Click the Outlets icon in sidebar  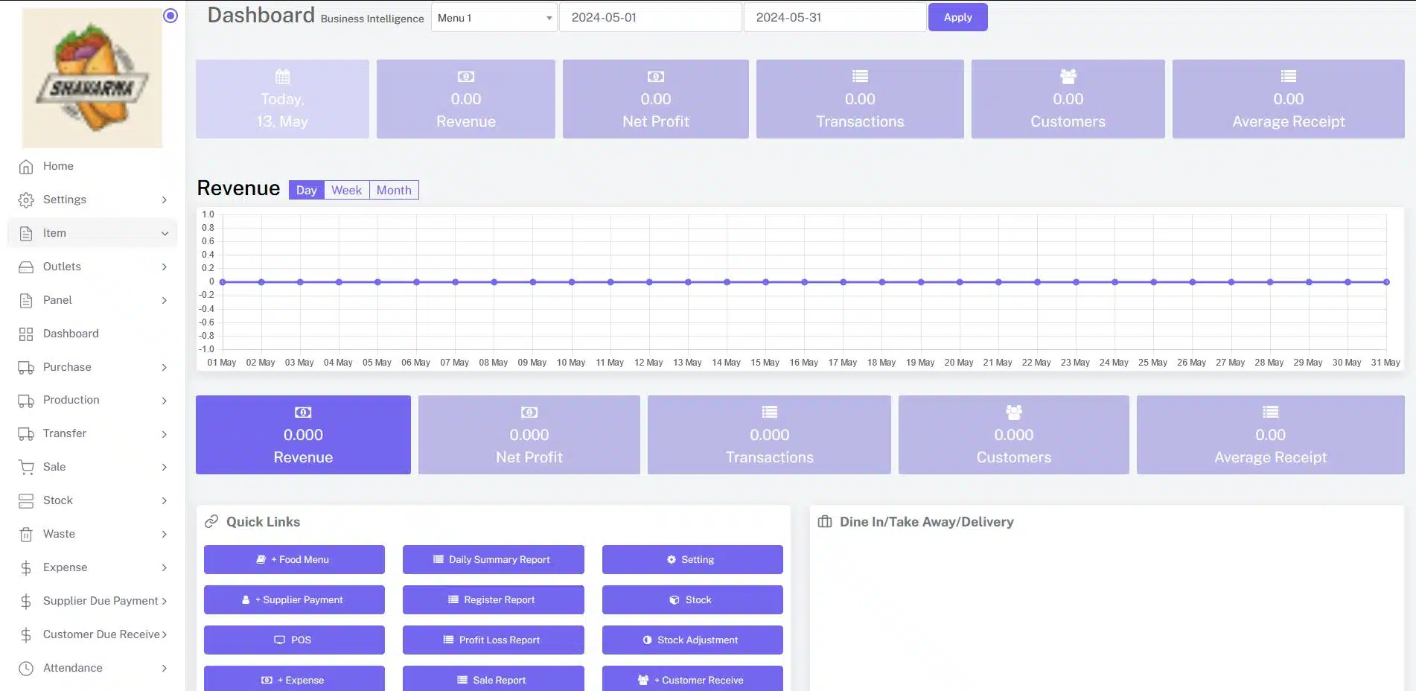click(26, 267)
